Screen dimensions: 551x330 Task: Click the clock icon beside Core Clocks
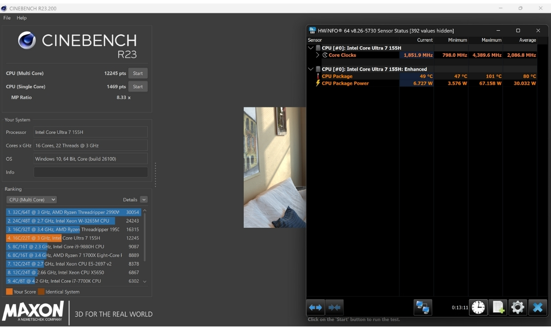coord(325,55)
